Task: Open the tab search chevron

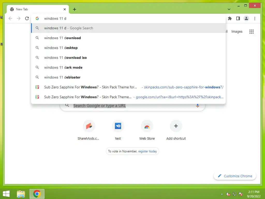Action: coord(229,9)
